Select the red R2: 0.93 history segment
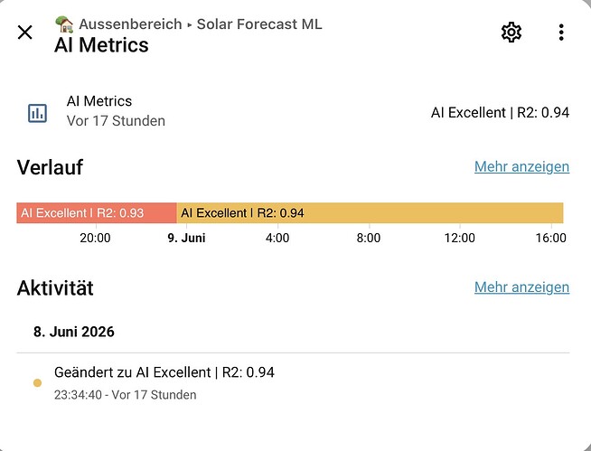The width and height of the screenshot is (591, 451). click(x=97, y=213)
